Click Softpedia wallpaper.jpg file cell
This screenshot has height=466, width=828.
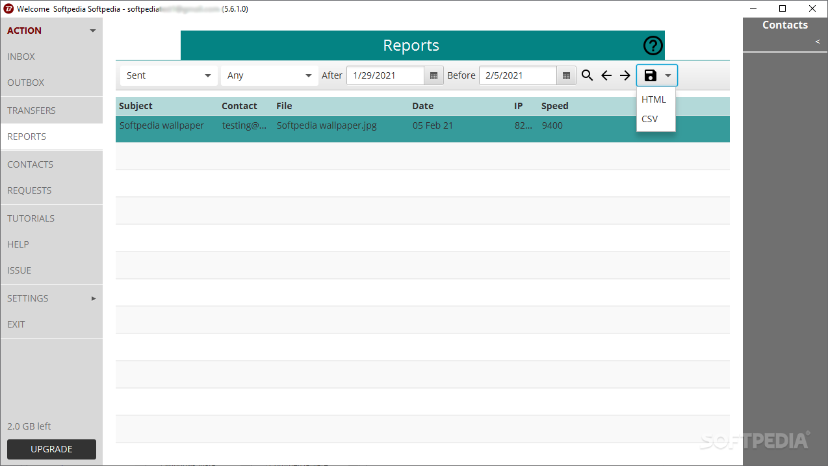pos(327,125)
